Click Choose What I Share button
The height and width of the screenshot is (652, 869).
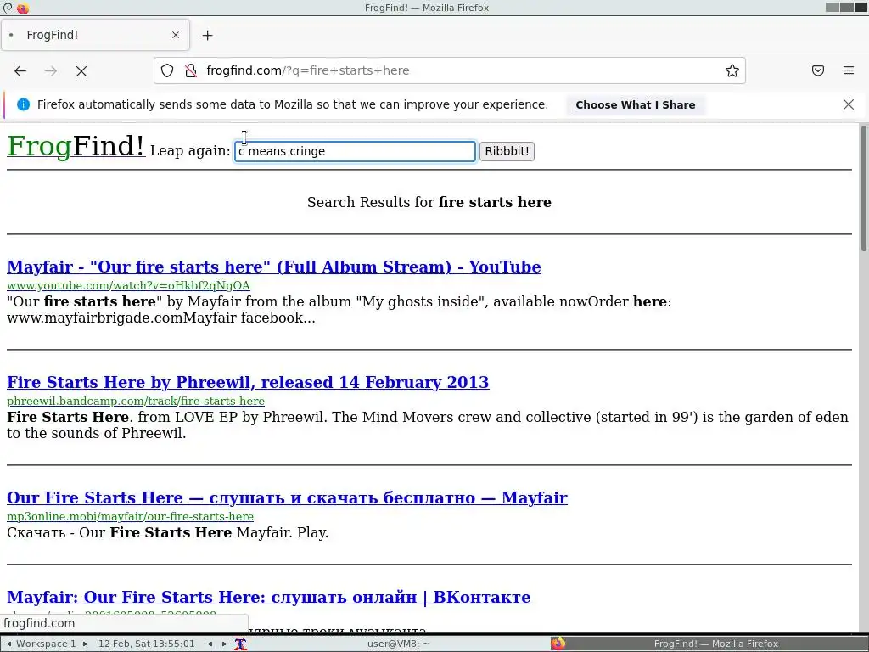point(635,104)
